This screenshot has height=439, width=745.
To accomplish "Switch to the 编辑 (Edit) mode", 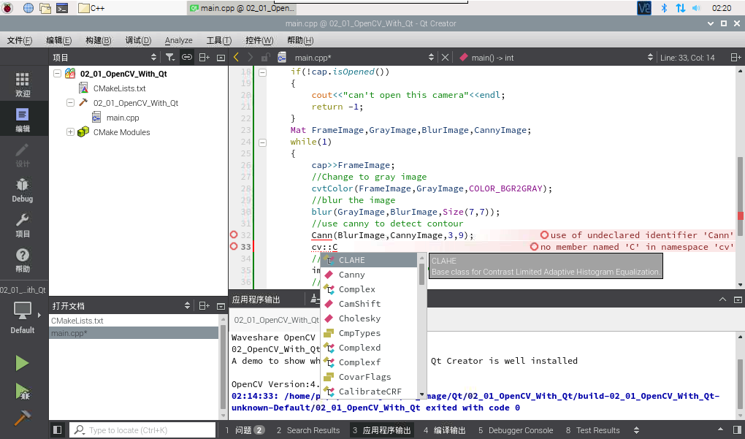I will 23,119.
